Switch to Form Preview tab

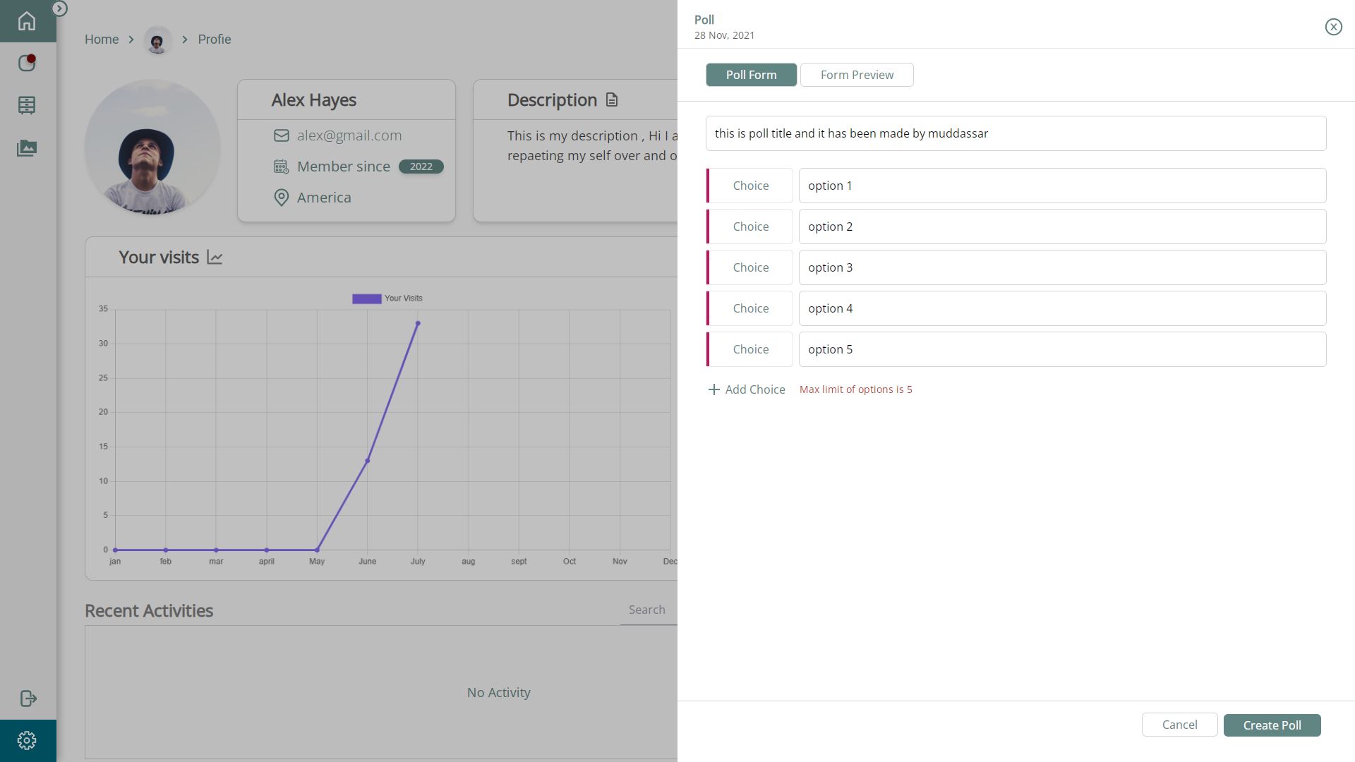pos(857,75)
